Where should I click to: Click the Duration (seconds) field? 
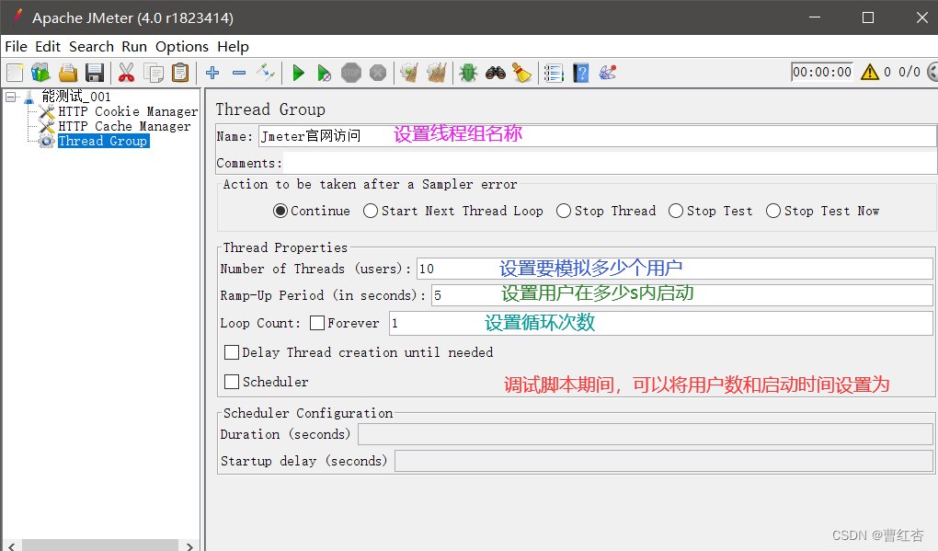pyautogui.click(x=646, y=434)
